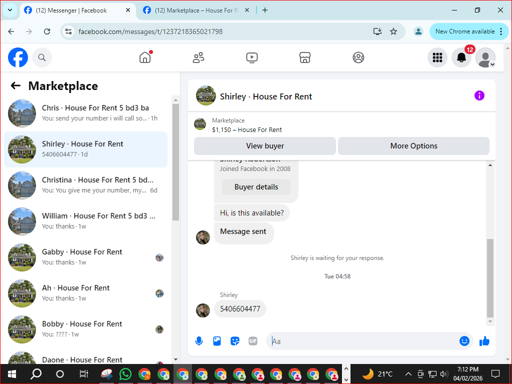Open William House For Rent conversation
The height and width of the screenshot is (384, 512).
(x=86, y=221)
